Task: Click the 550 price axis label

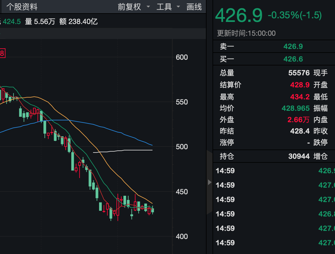Action: click(182, 102)
